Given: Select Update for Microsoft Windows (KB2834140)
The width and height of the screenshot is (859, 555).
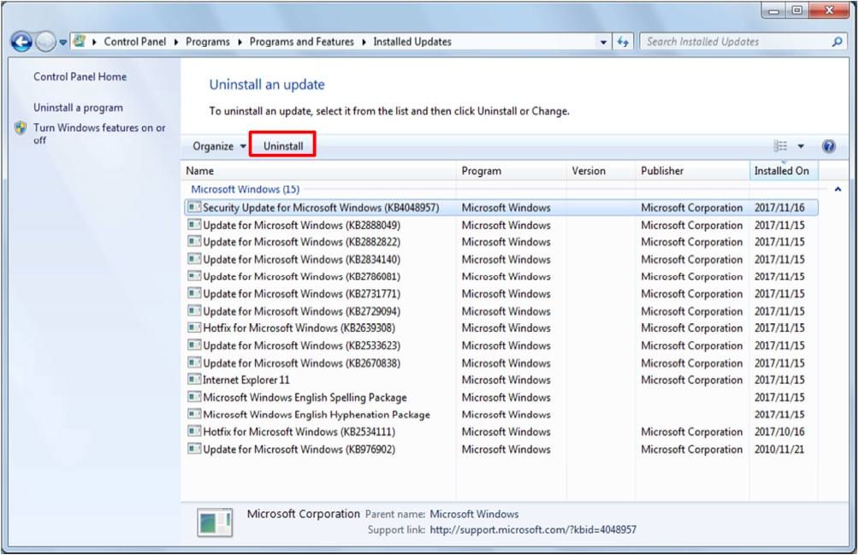Looking at the screenshot, I should [501, 259].
